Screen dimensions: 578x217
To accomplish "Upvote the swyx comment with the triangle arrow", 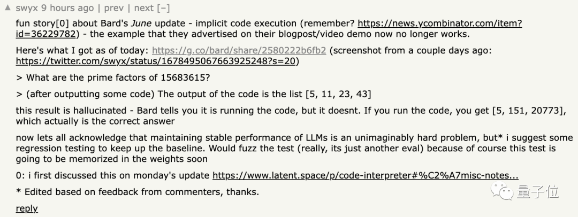I will 7,7.
